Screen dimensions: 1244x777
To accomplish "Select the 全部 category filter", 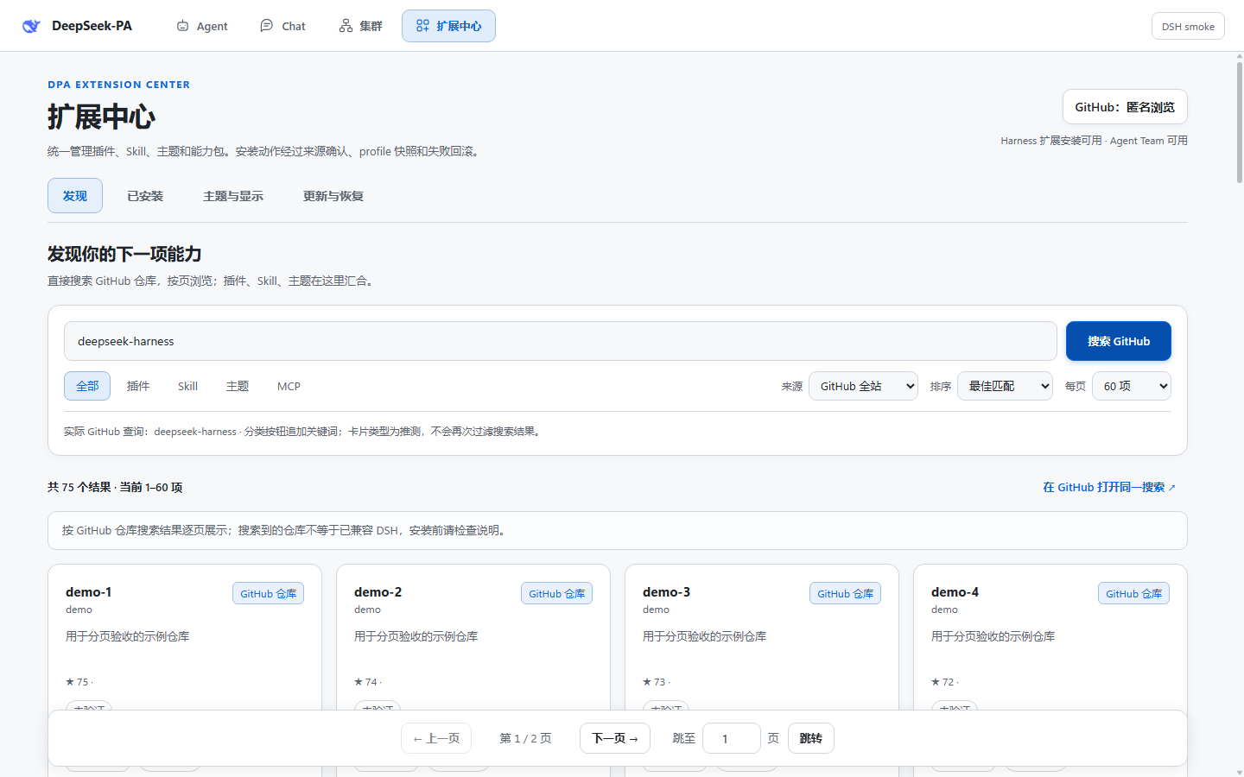I will point(87,386).
